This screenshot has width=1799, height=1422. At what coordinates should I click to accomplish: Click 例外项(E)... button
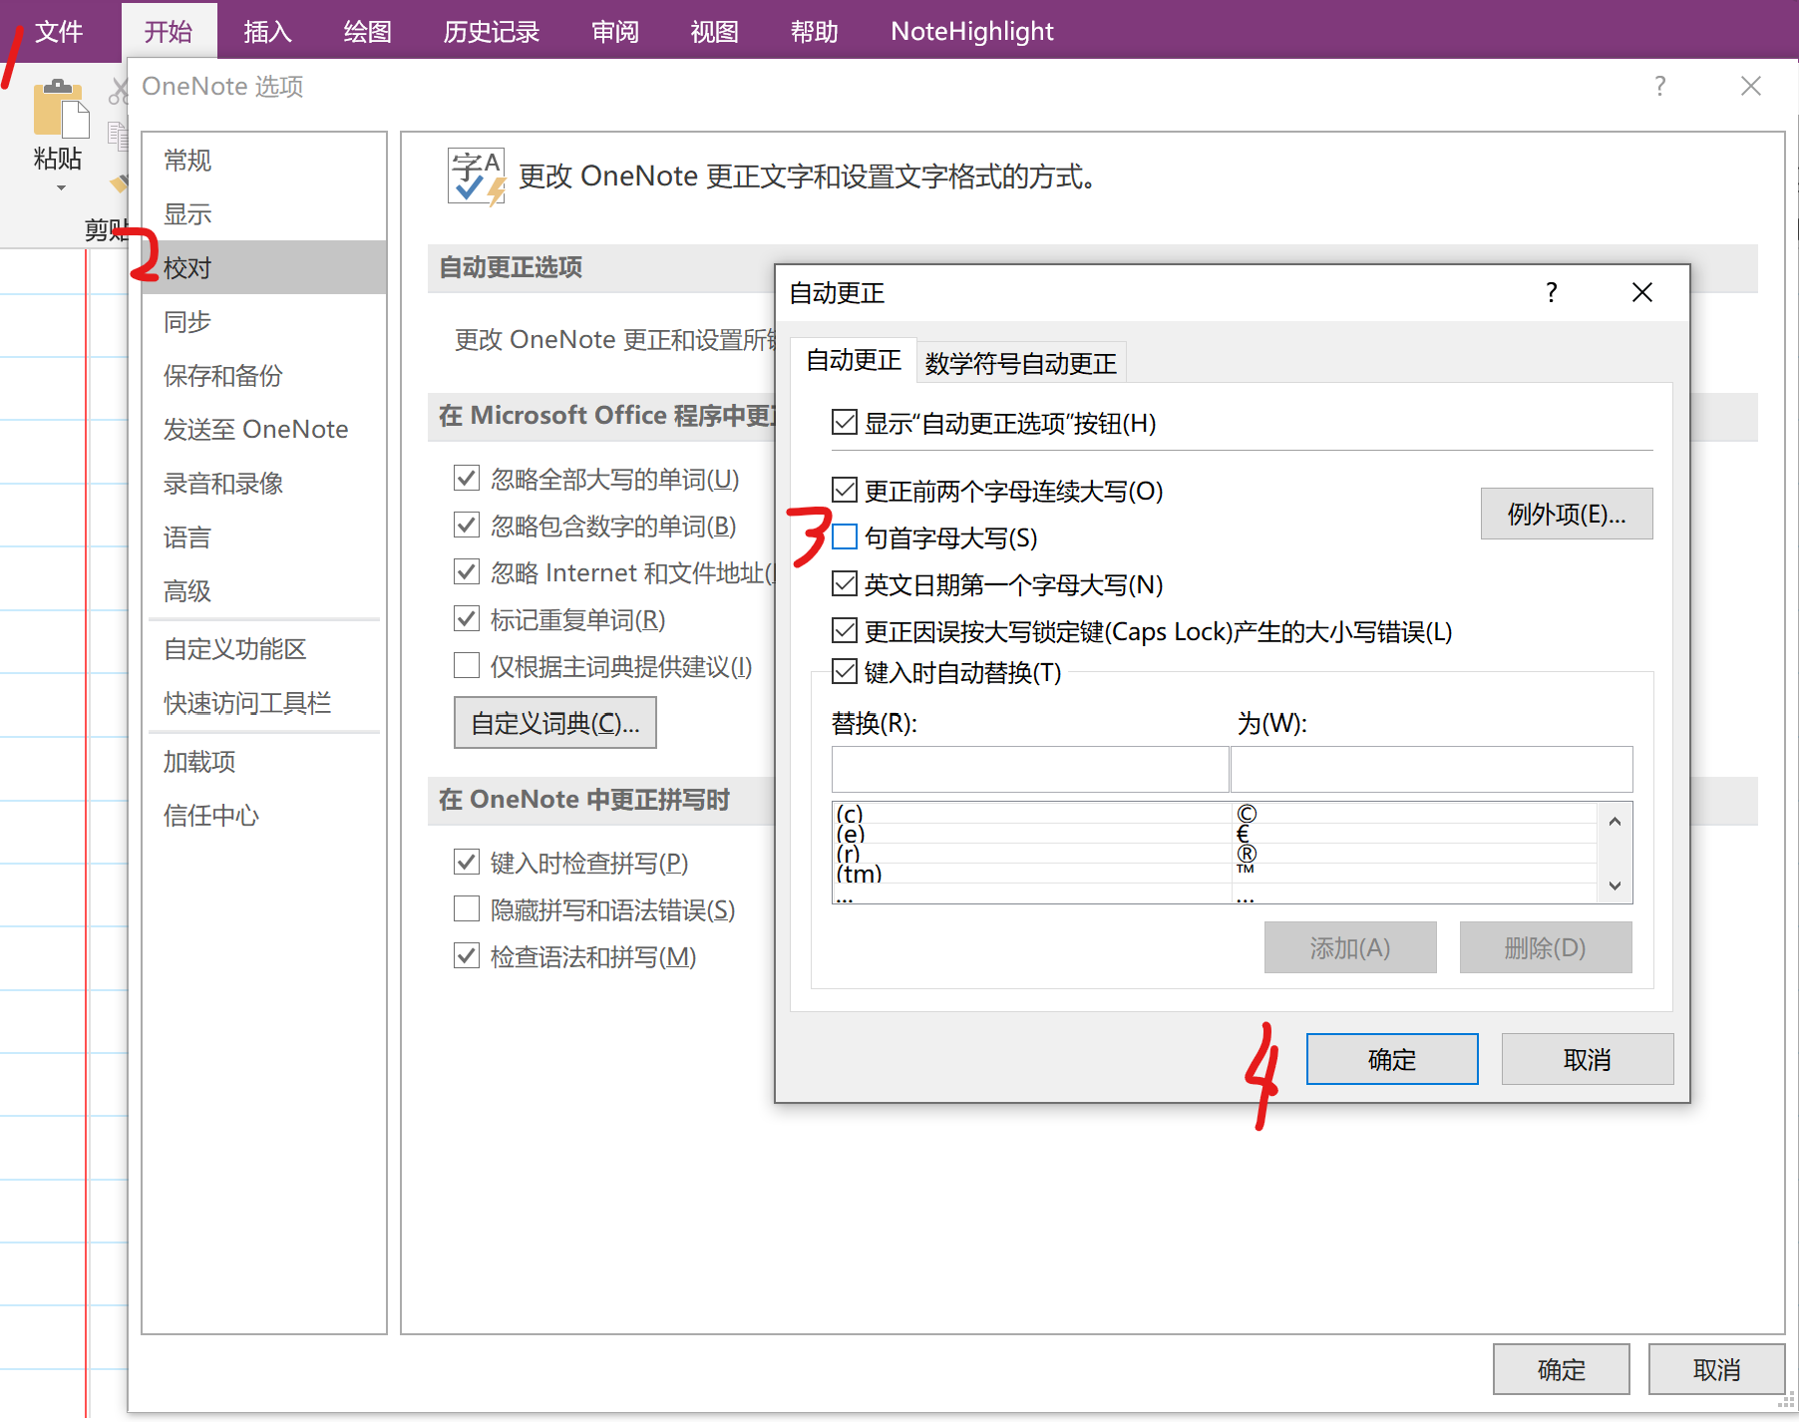pos(1567,514)
